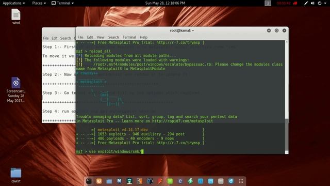Click 'Step 2:- Now' in the editor window

[x=59, y=74]
